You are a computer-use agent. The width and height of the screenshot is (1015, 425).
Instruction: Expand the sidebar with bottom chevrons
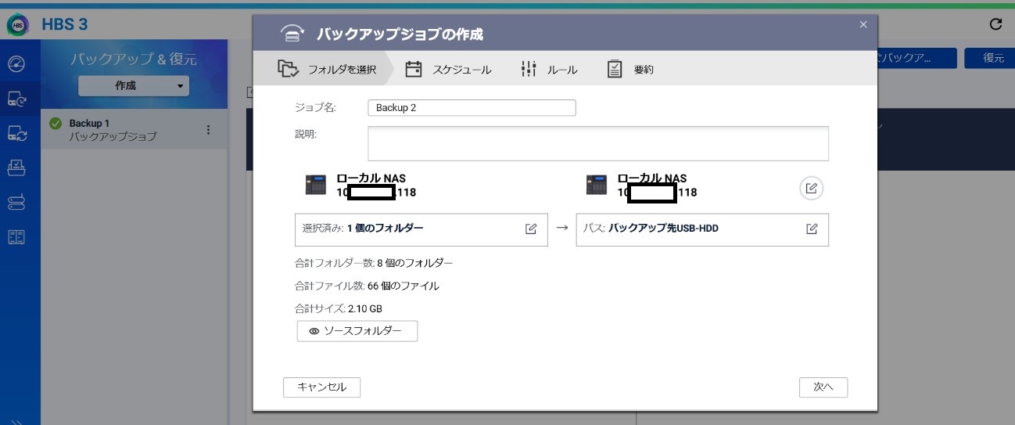click(16, 420)
